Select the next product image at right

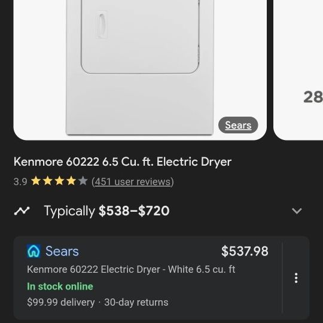(298, 70)
